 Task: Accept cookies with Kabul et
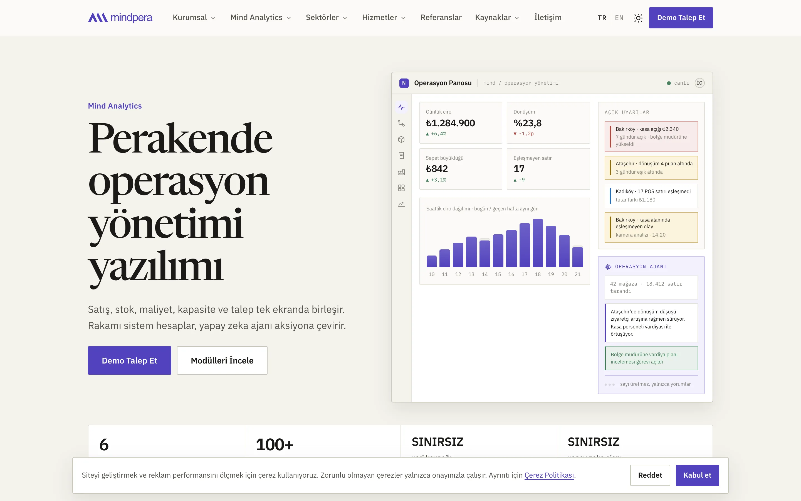(698, 475)
